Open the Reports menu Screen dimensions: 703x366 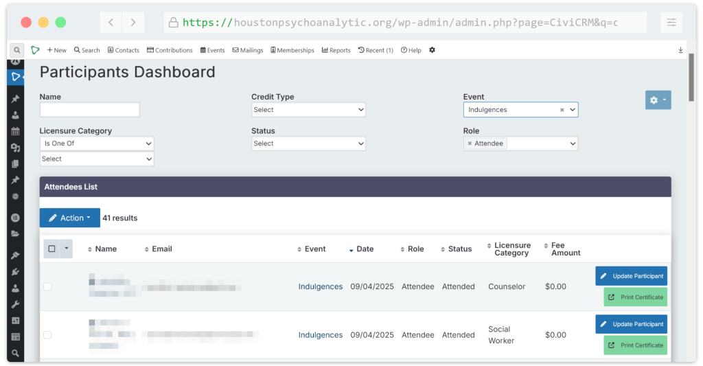[x=336, y=50]
